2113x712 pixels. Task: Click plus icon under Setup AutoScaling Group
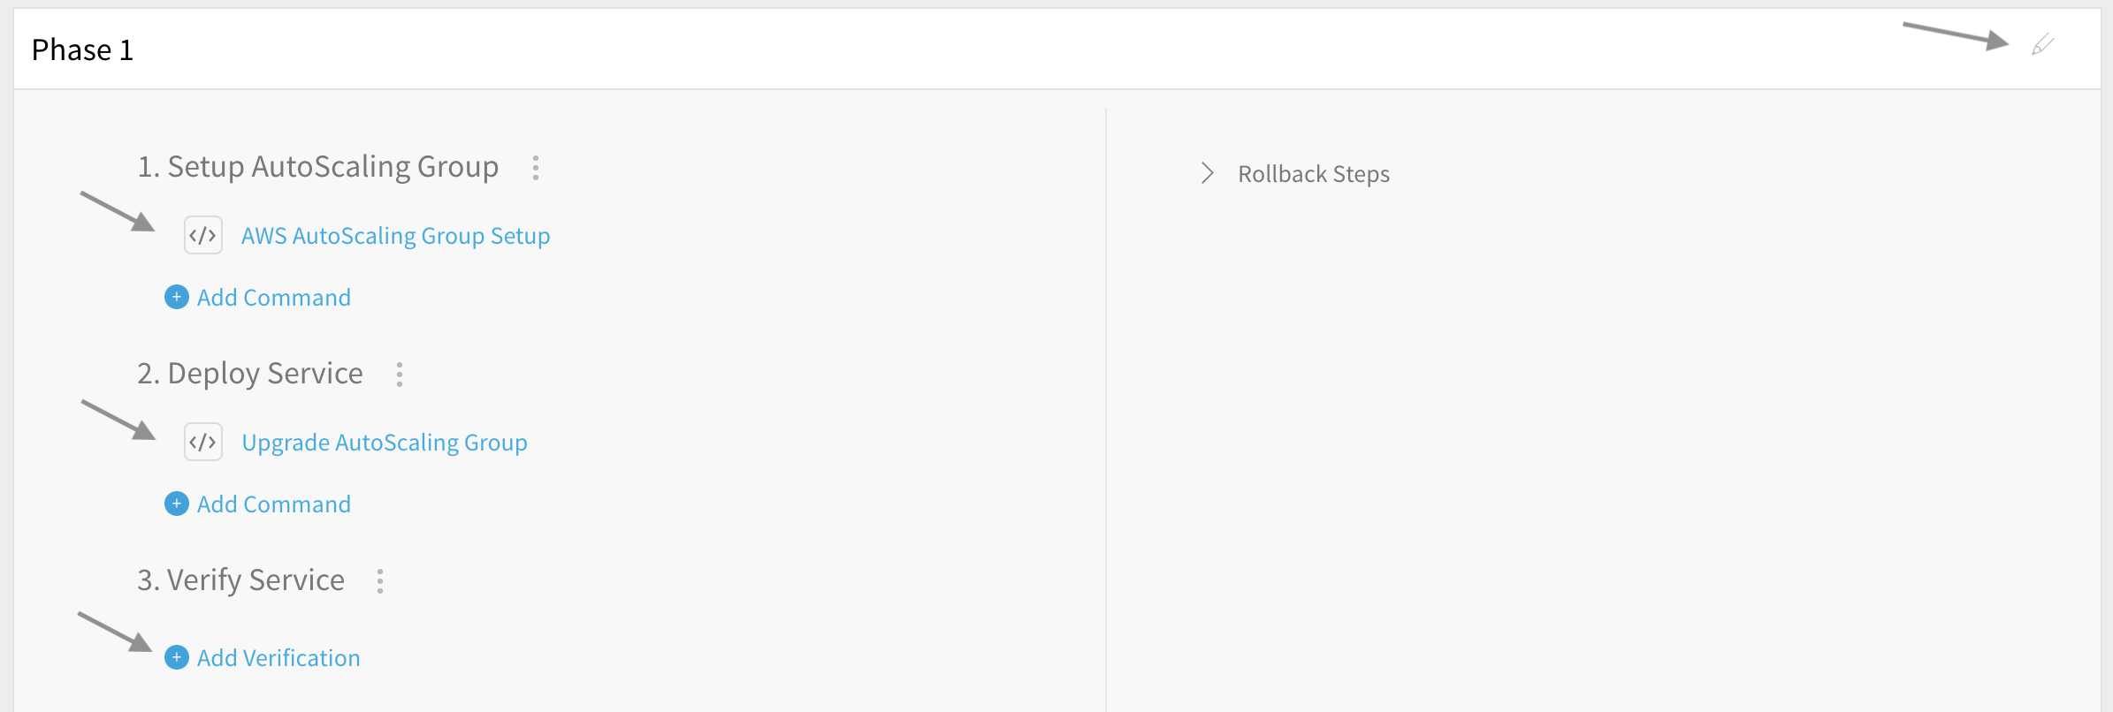point(177,297)
